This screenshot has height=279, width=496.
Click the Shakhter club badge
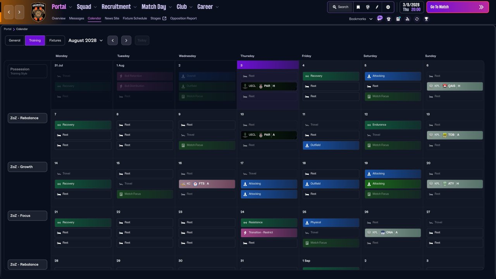tap(38, 12)
